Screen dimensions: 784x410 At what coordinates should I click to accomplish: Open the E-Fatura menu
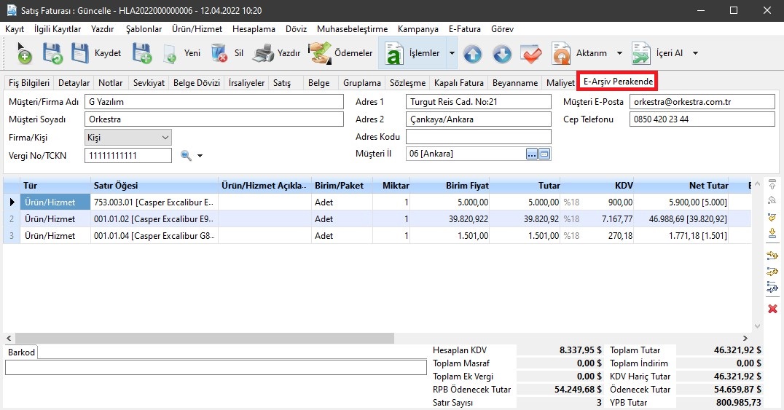pos(465,29)
